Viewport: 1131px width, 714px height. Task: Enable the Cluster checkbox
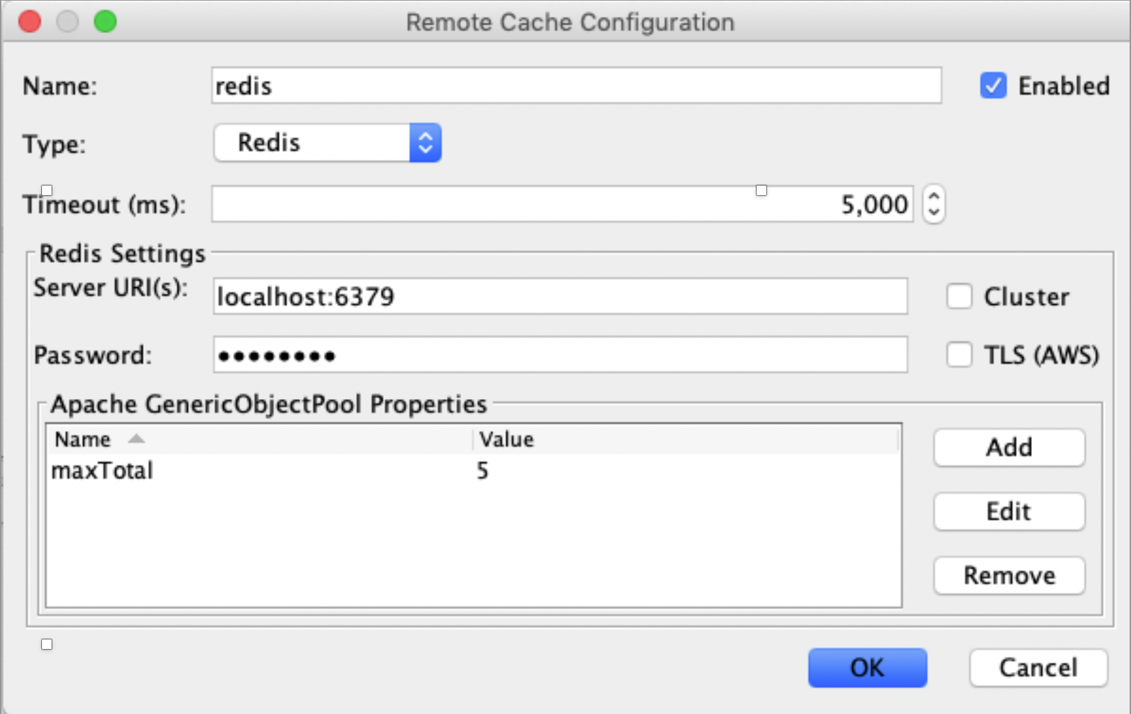click(x=959, y=297)
